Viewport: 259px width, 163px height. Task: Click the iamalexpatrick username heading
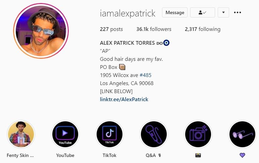[127, 13]
